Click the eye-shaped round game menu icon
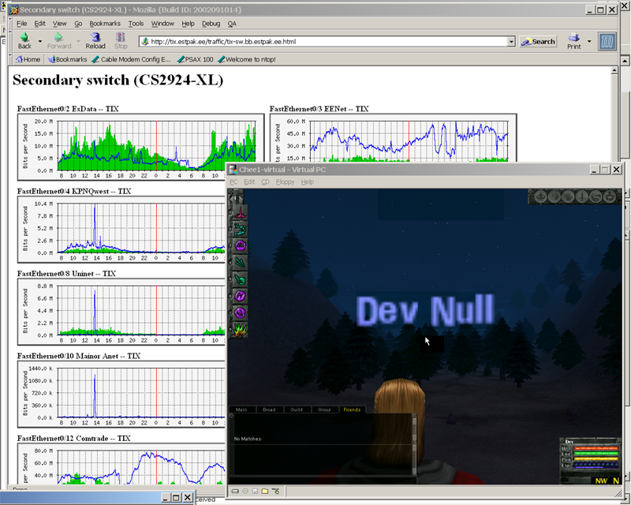This screenshot has width=631, height=505. 540,196
